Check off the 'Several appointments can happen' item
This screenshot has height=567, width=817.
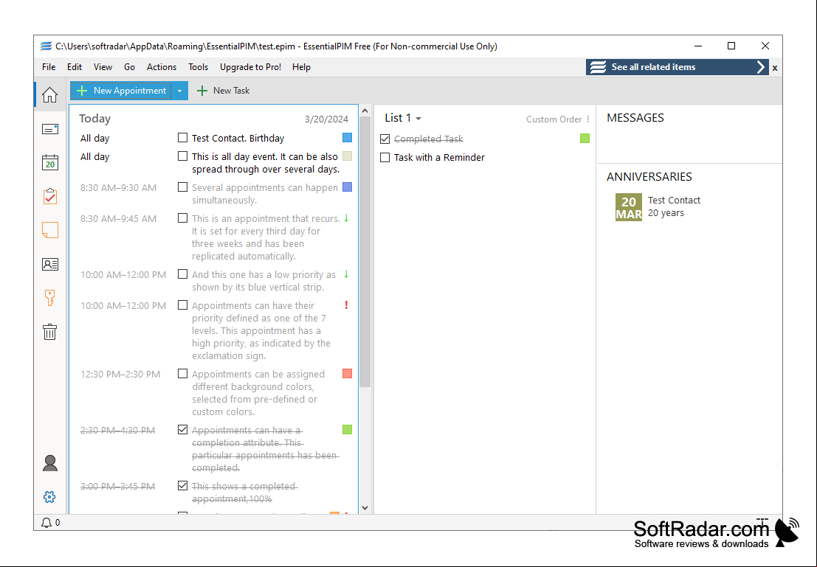point(182,187)
